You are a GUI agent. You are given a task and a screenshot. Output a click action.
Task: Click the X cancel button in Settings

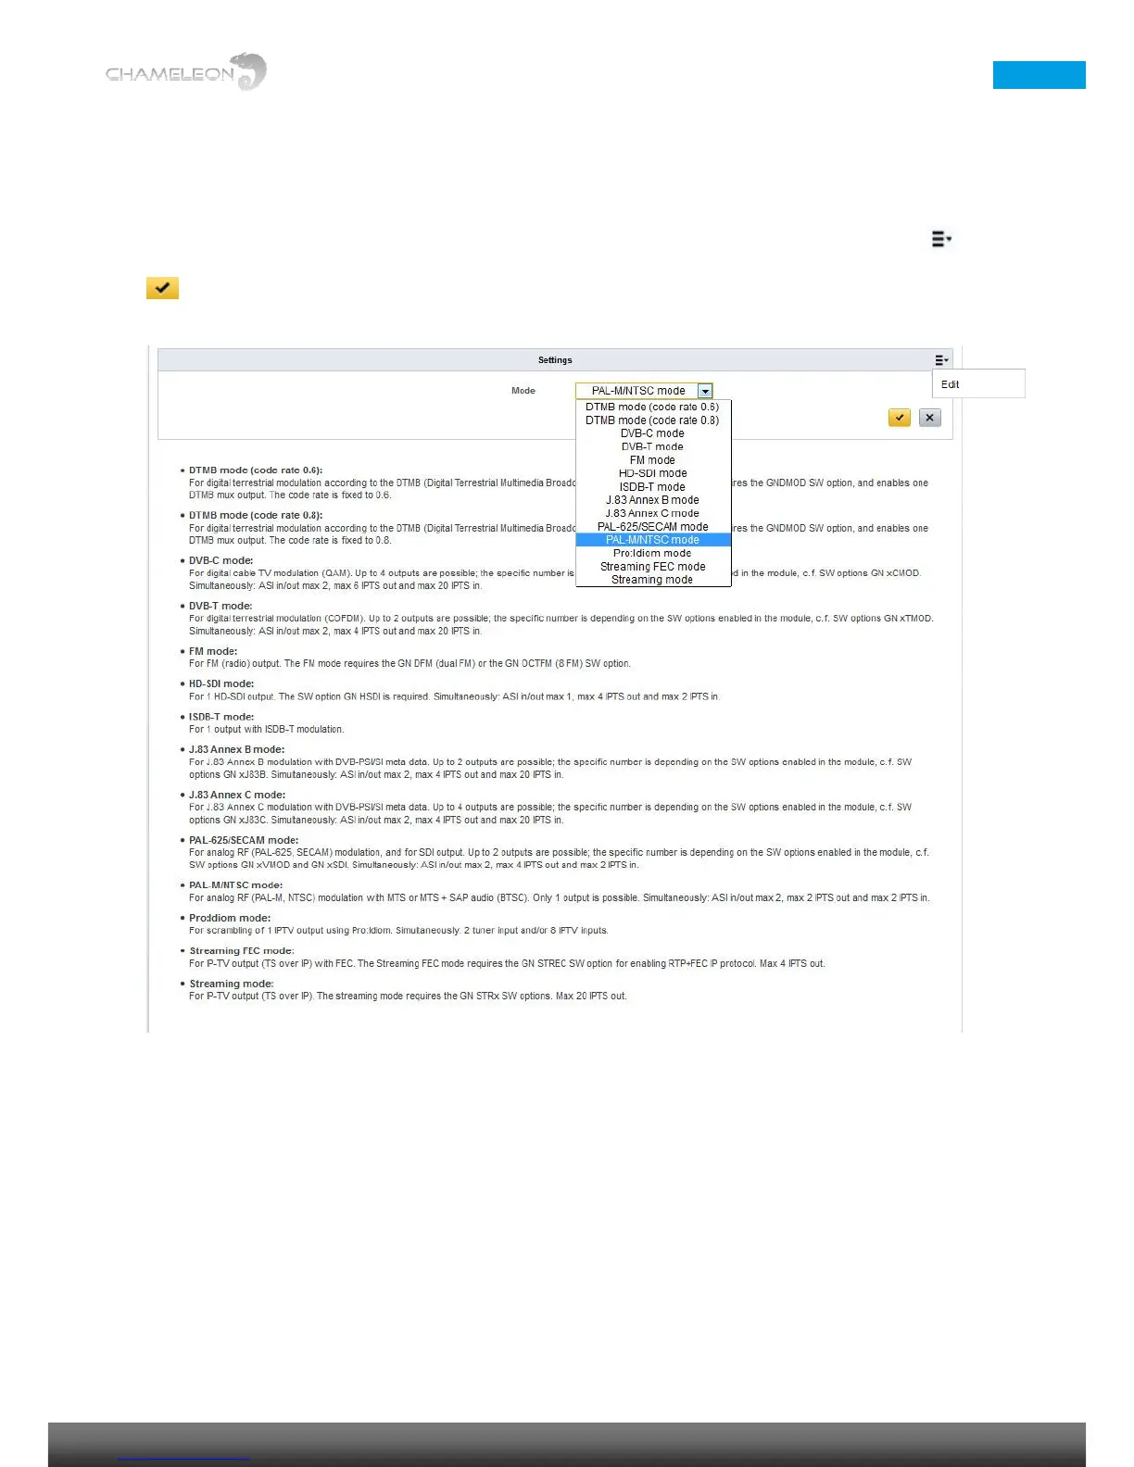coord(930,418)
